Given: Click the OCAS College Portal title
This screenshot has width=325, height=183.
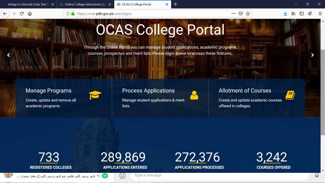Looking at the screenshot, I should (x=160, y=29).
